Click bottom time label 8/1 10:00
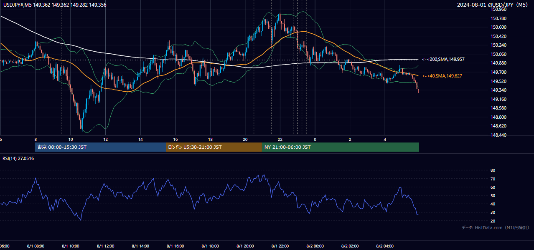Screen dimensions: 534x250 71,246
